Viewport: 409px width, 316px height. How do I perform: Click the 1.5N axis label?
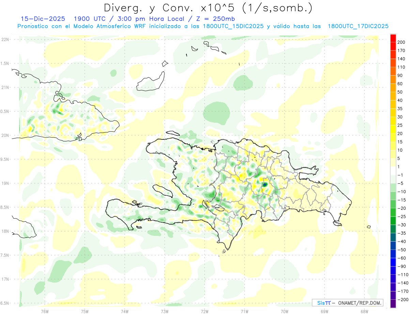pyautogui.click(x=5, y=63)
